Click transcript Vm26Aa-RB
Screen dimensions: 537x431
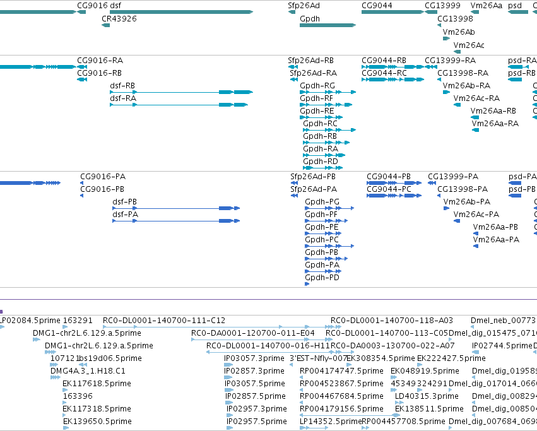(493, 111)
